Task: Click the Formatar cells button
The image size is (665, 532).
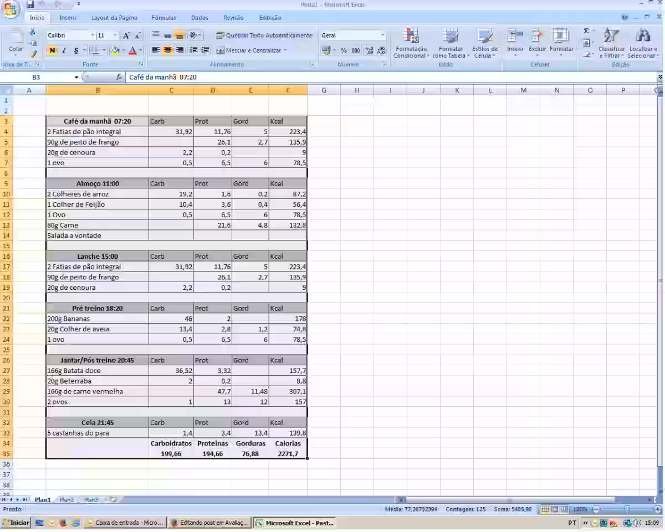Action: tap(561, 43)
